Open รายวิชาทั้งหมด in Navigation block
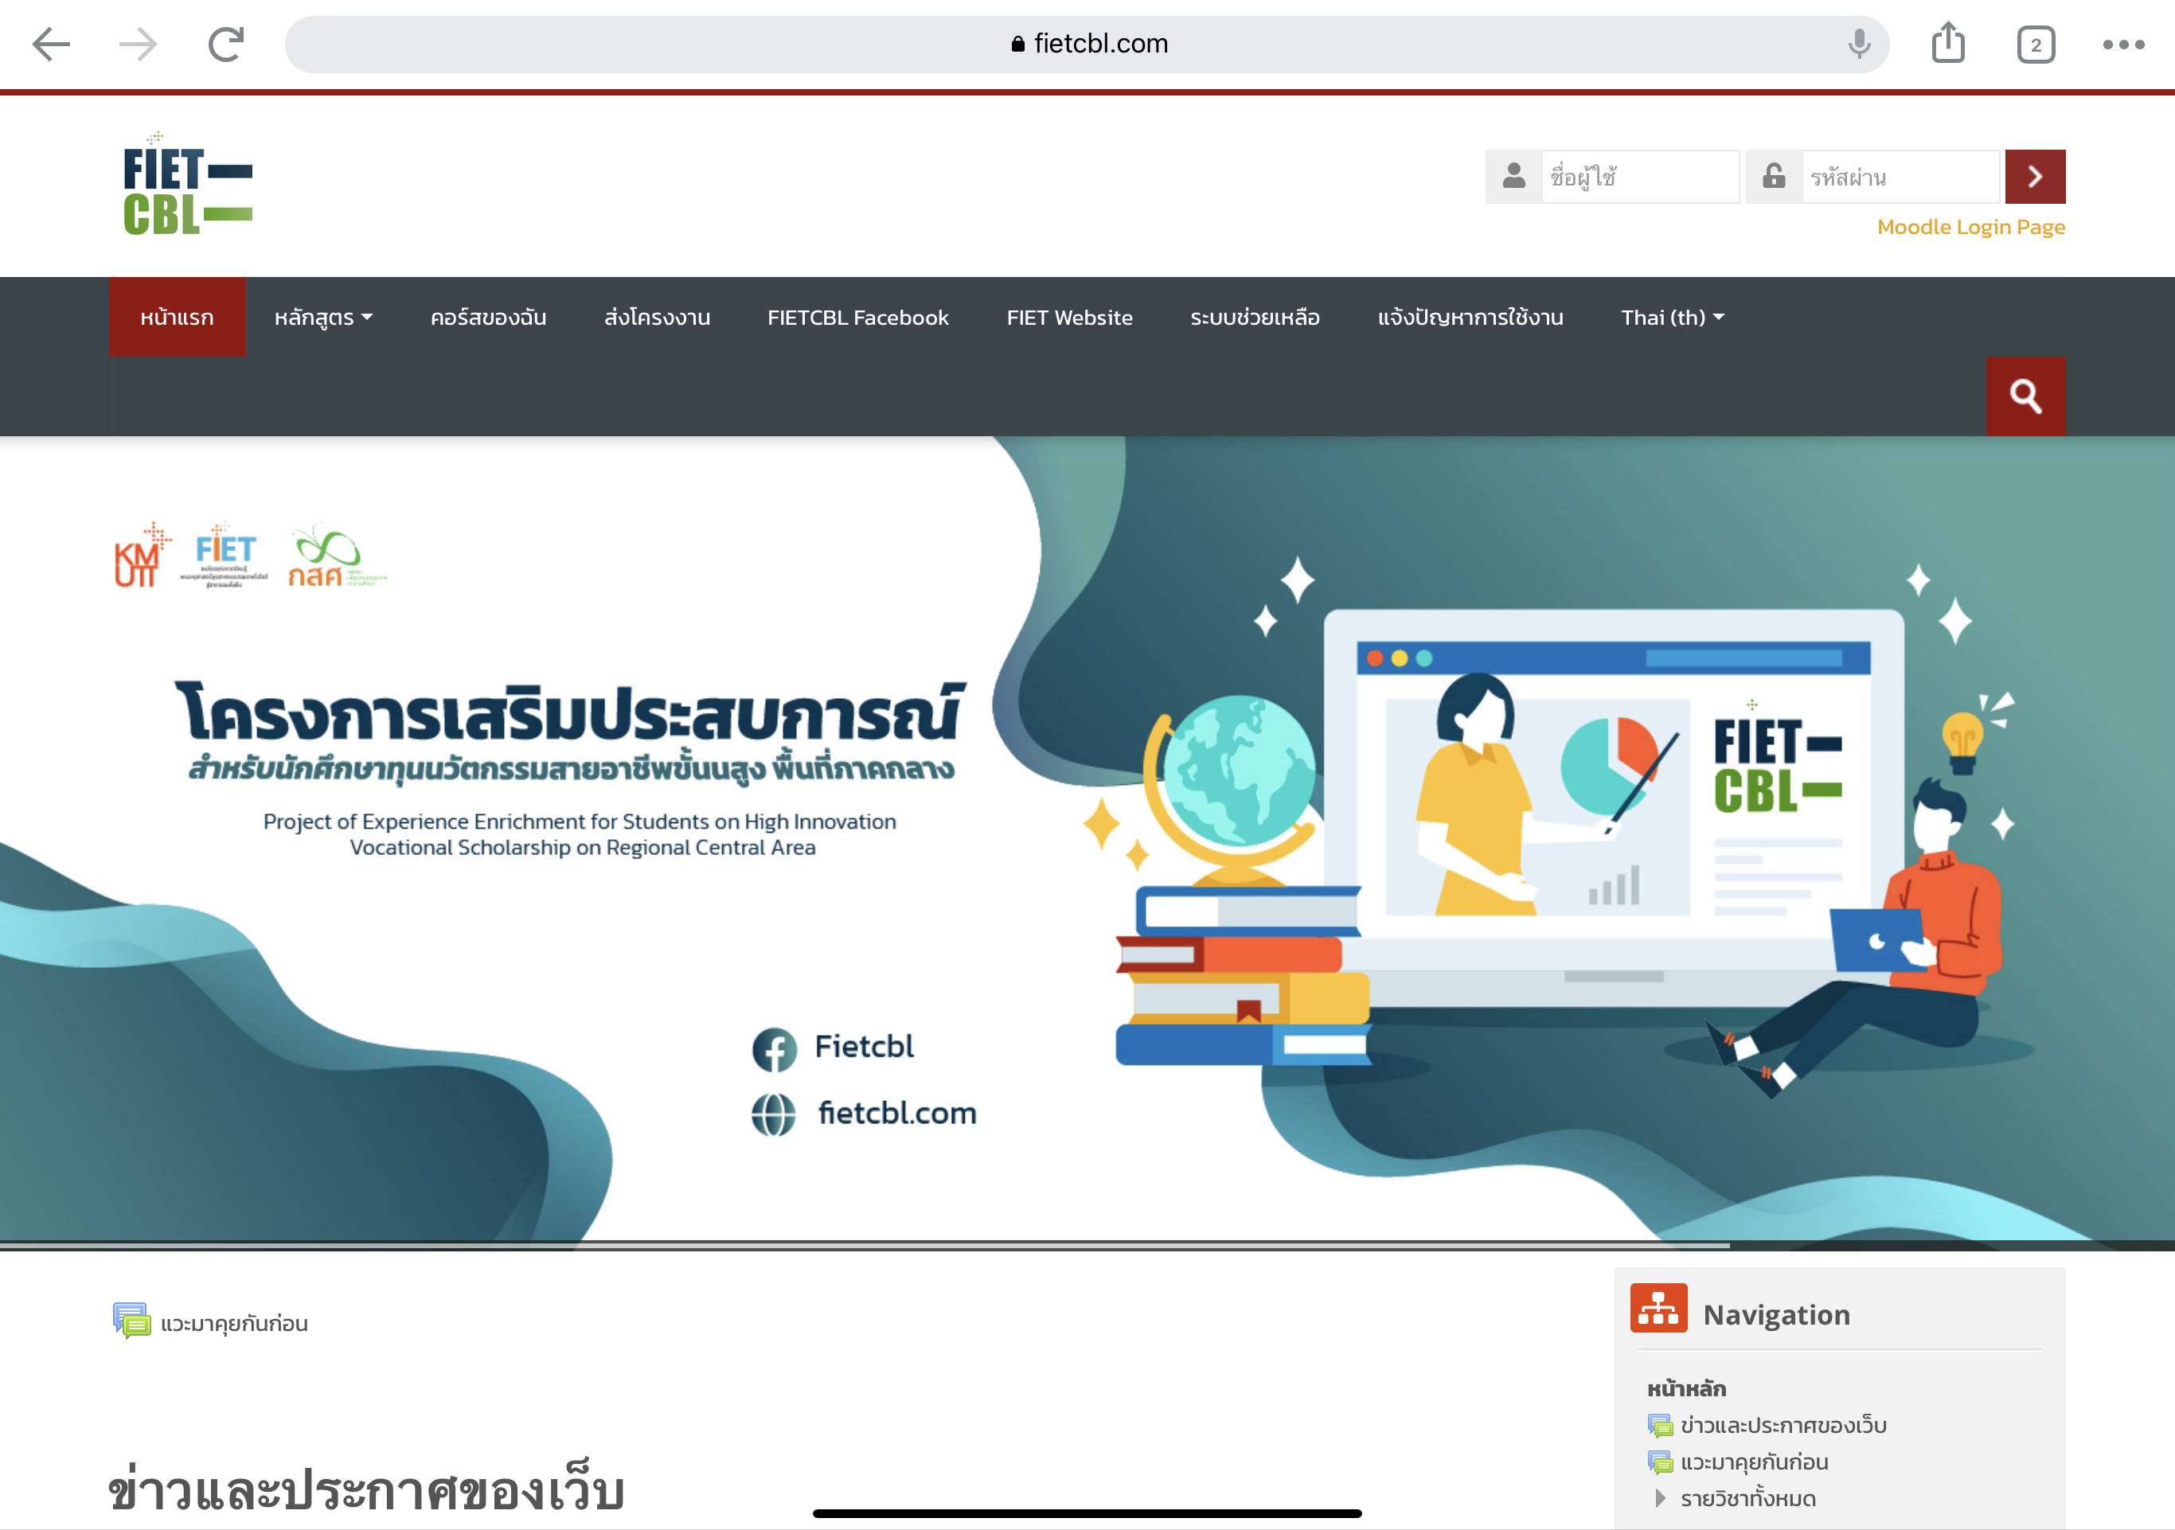 (1747, 1499)
